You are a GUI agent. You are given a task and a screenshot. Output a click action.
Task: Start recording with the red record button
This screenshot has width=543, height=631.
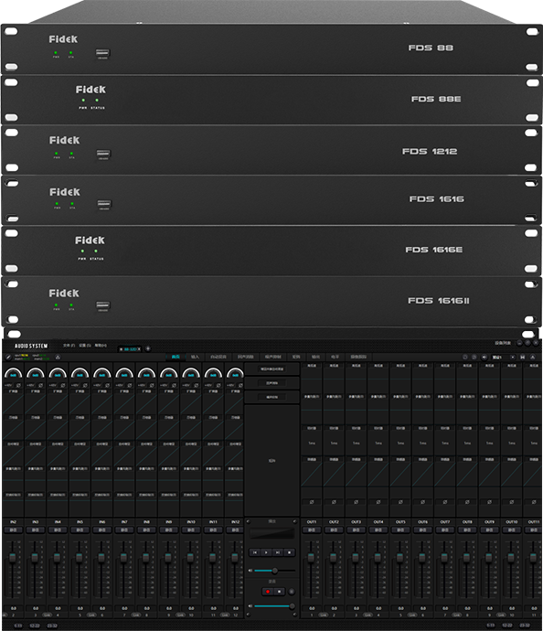[x=268, y=591]
